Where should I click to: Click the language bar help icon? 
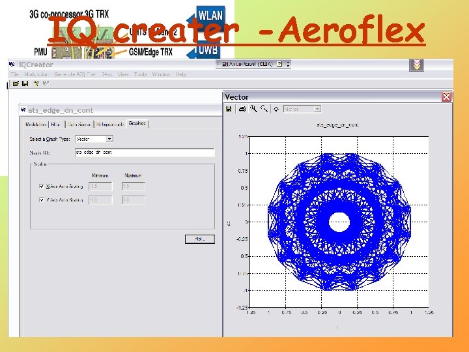click(279, 64)
